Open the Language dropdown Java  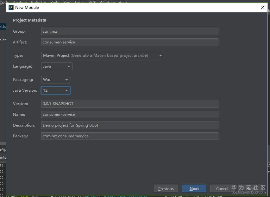[x=57, y=66]
